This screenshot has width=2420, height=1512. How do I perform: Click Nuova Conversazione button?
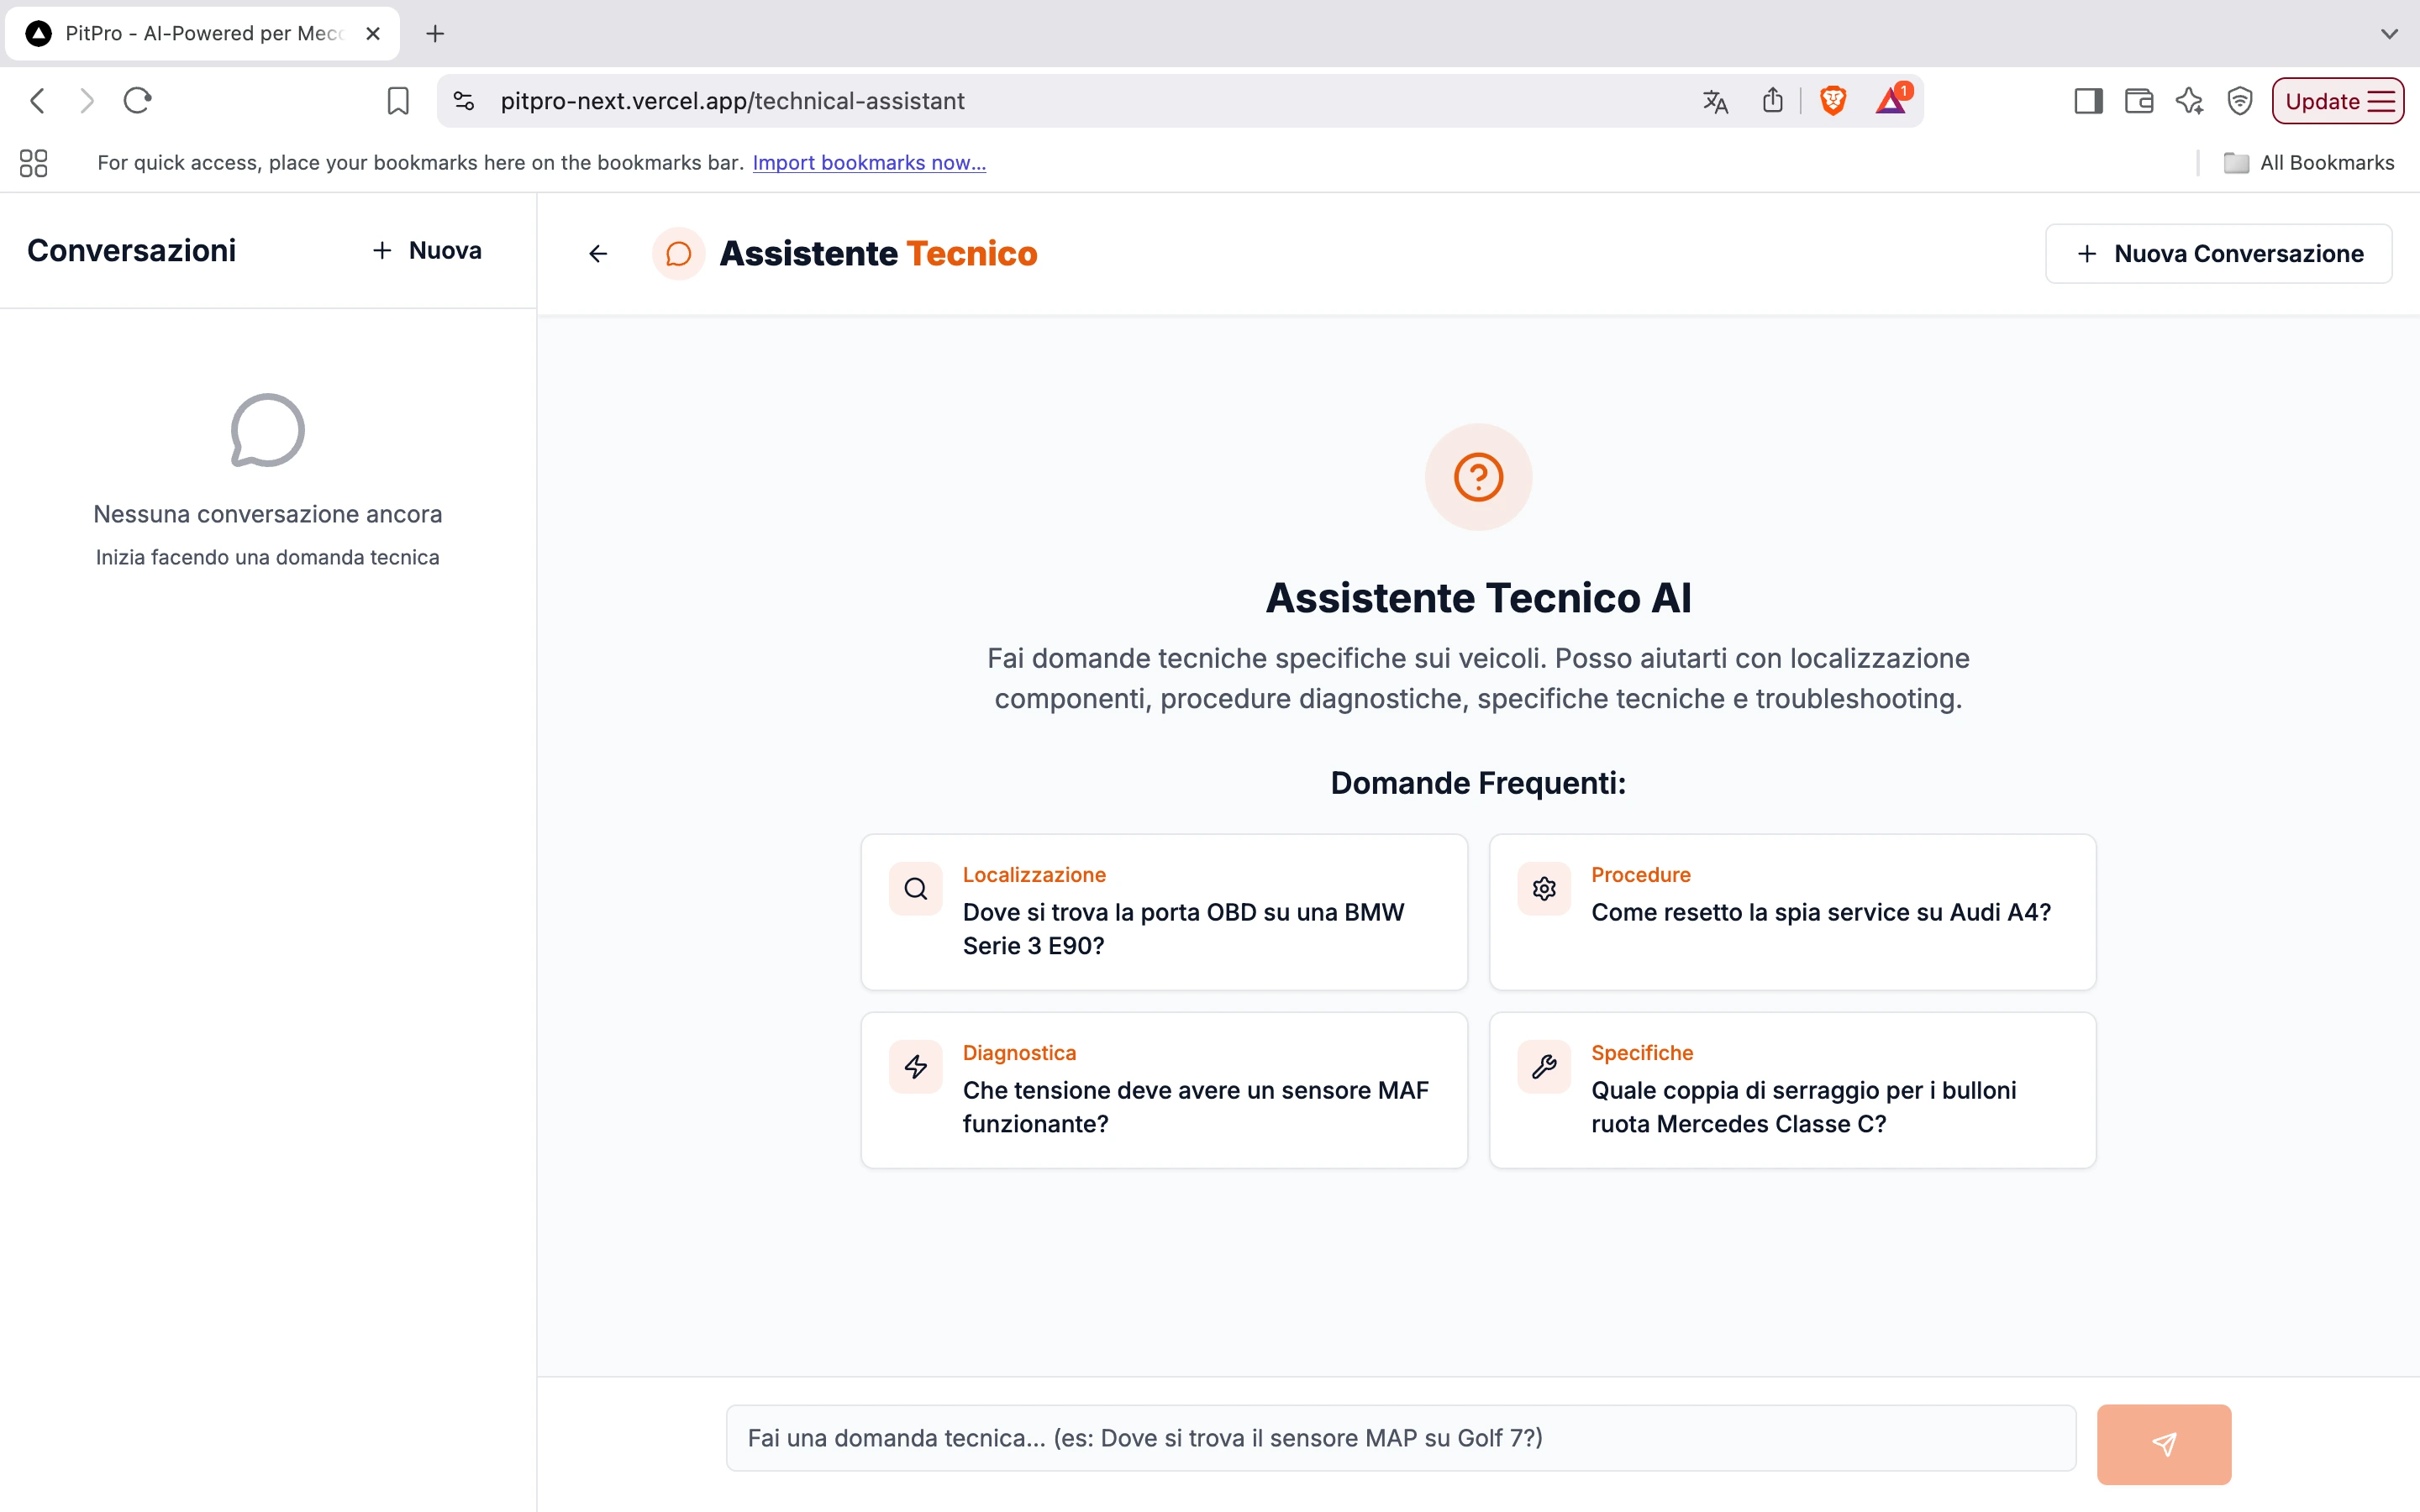pyautogui.click(x=2218, y=254)
